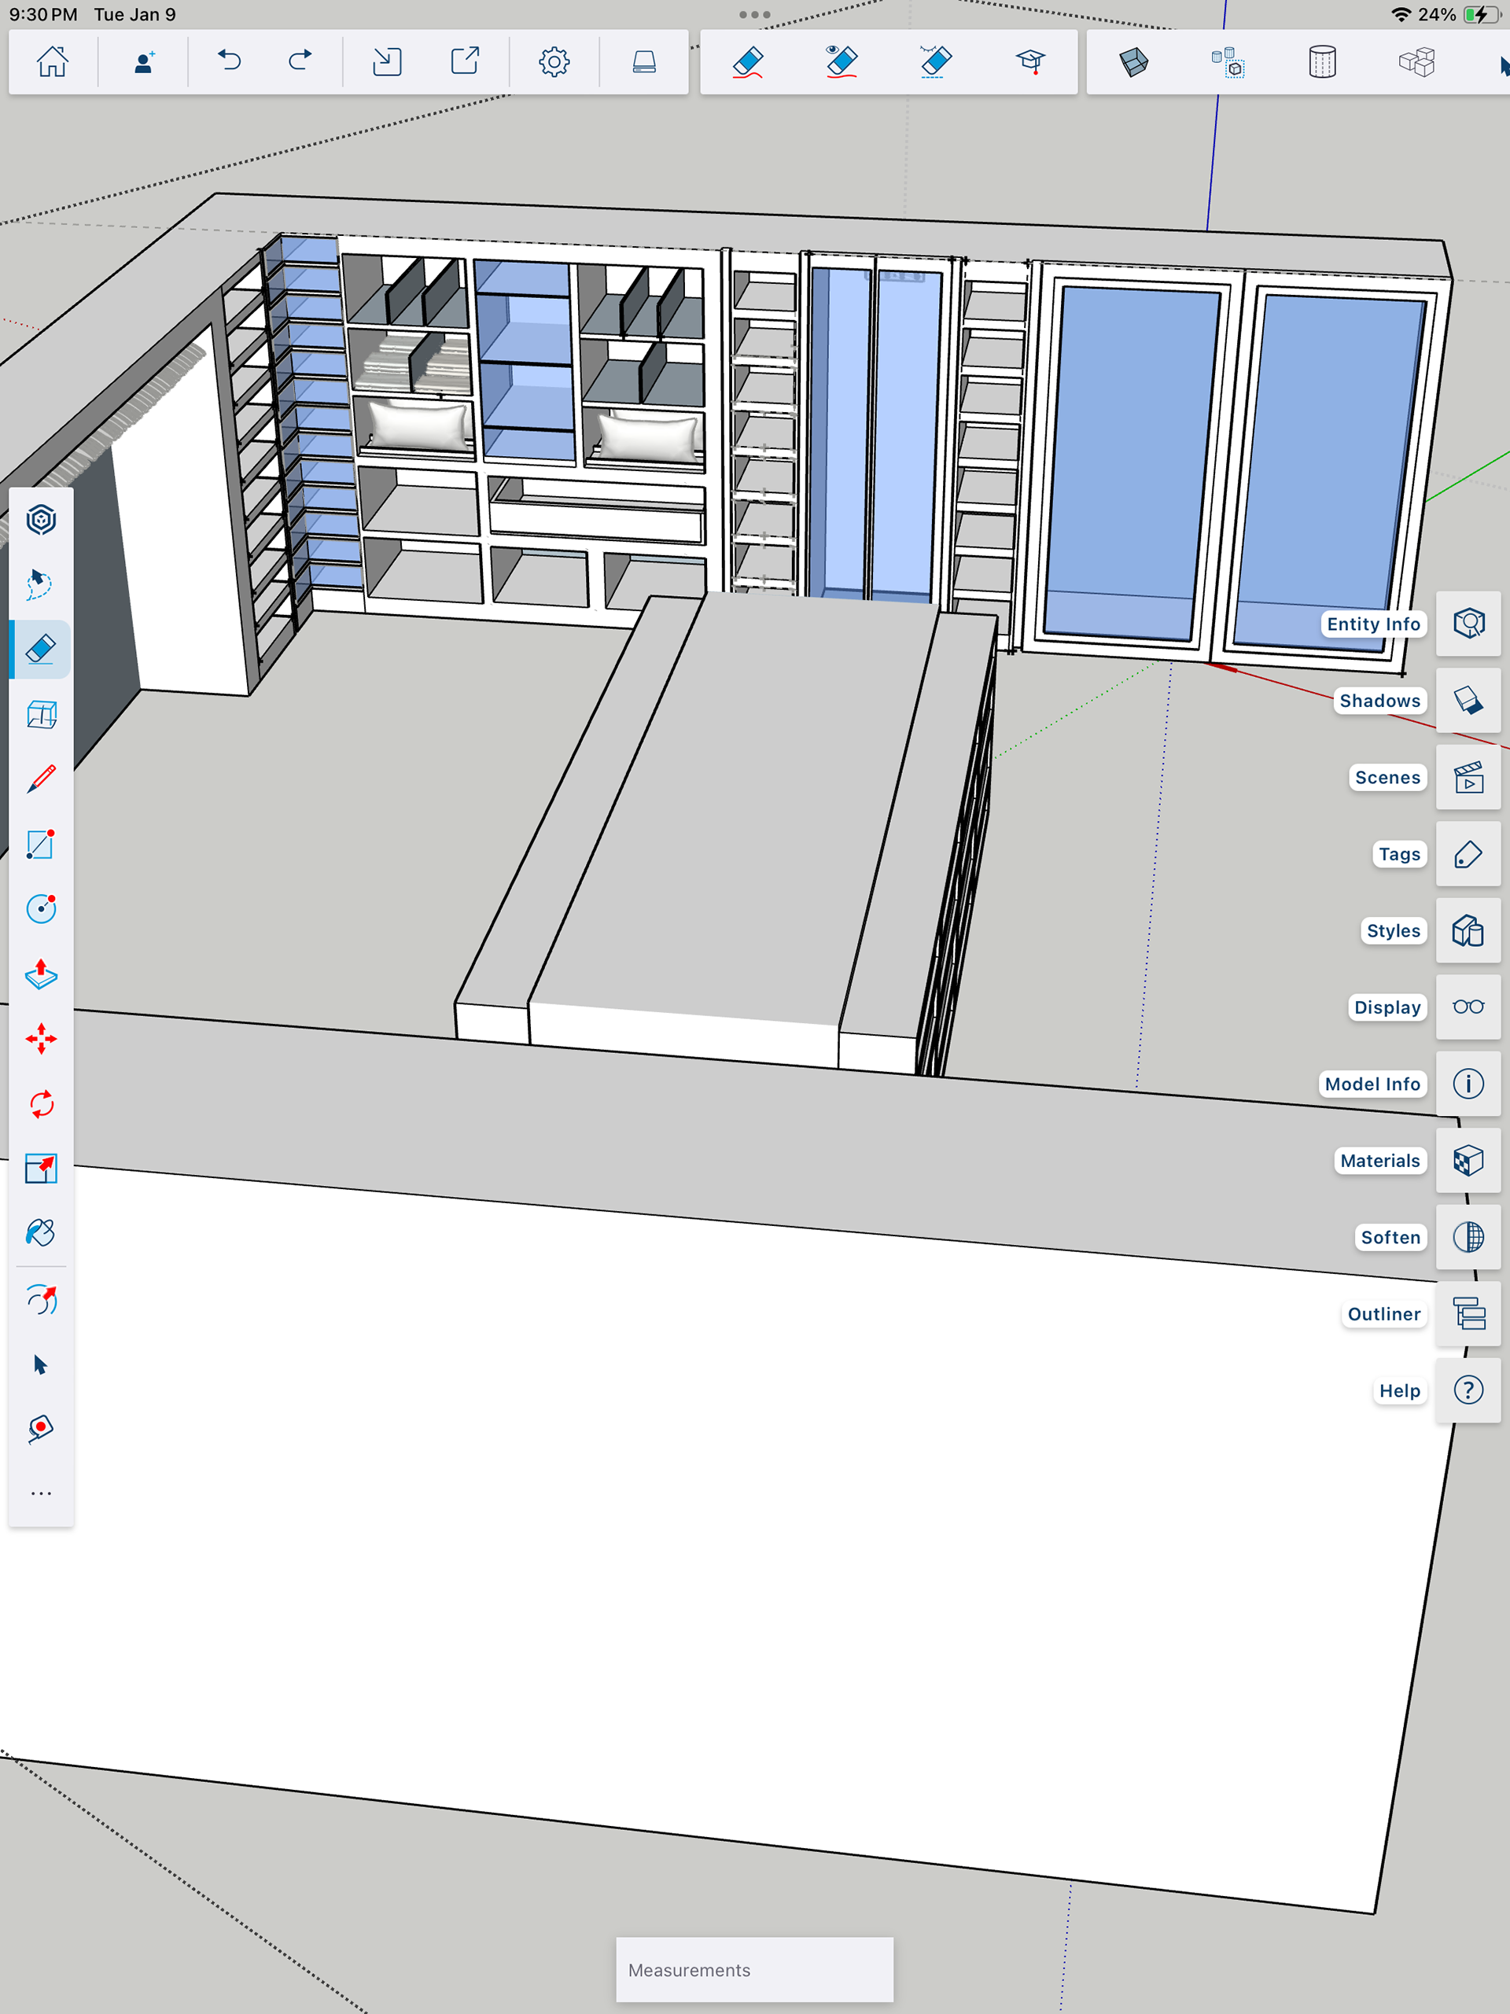Tap the Home icon in top toolbar
The width and height of the screenshot is (1510, 2014).
pyautogui.click(x=52, y=62)
